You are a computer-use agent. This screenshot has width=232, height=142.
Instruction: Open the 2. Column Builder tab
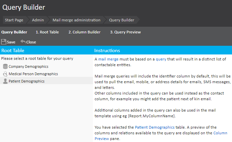[84, 32]
